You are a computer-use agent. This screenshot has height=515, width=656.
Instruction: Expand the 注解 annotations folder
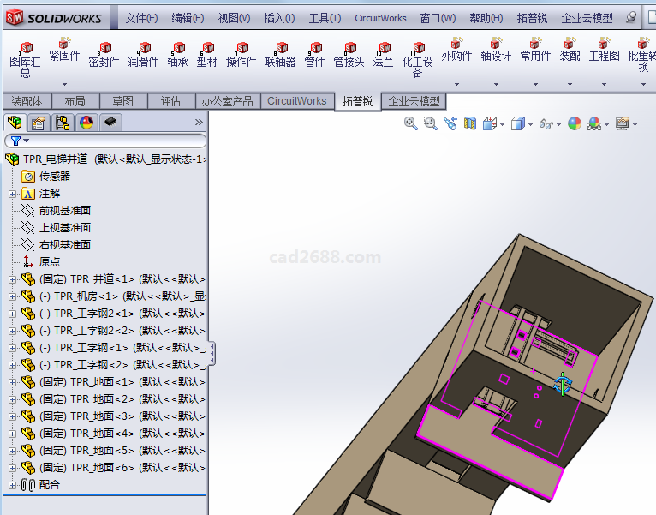(12, 194)
